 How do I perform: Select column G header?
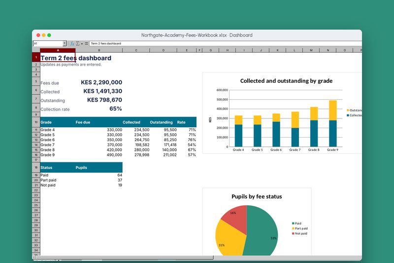click(x=211, y=50)
